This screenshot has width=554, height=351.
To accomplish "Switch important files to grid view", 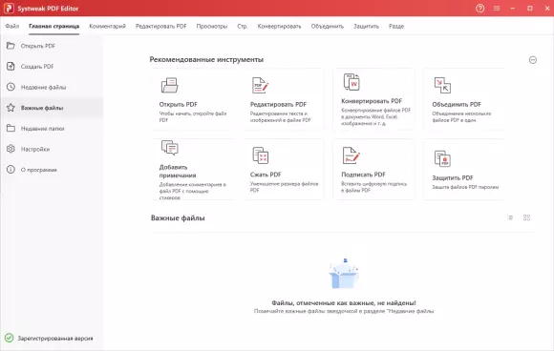I will click(x=526, y=217).
